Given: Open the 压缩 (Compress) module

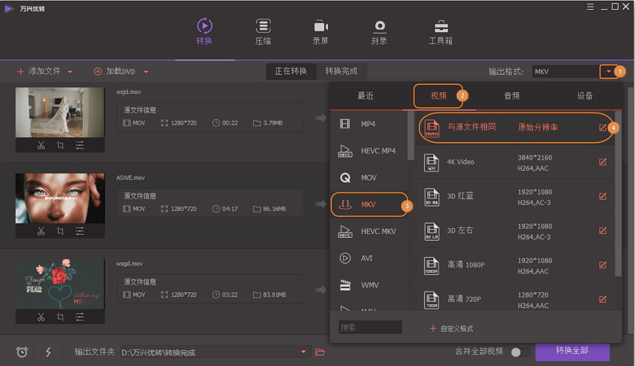Looking at the screenshot, I should [x=263, y=31].
